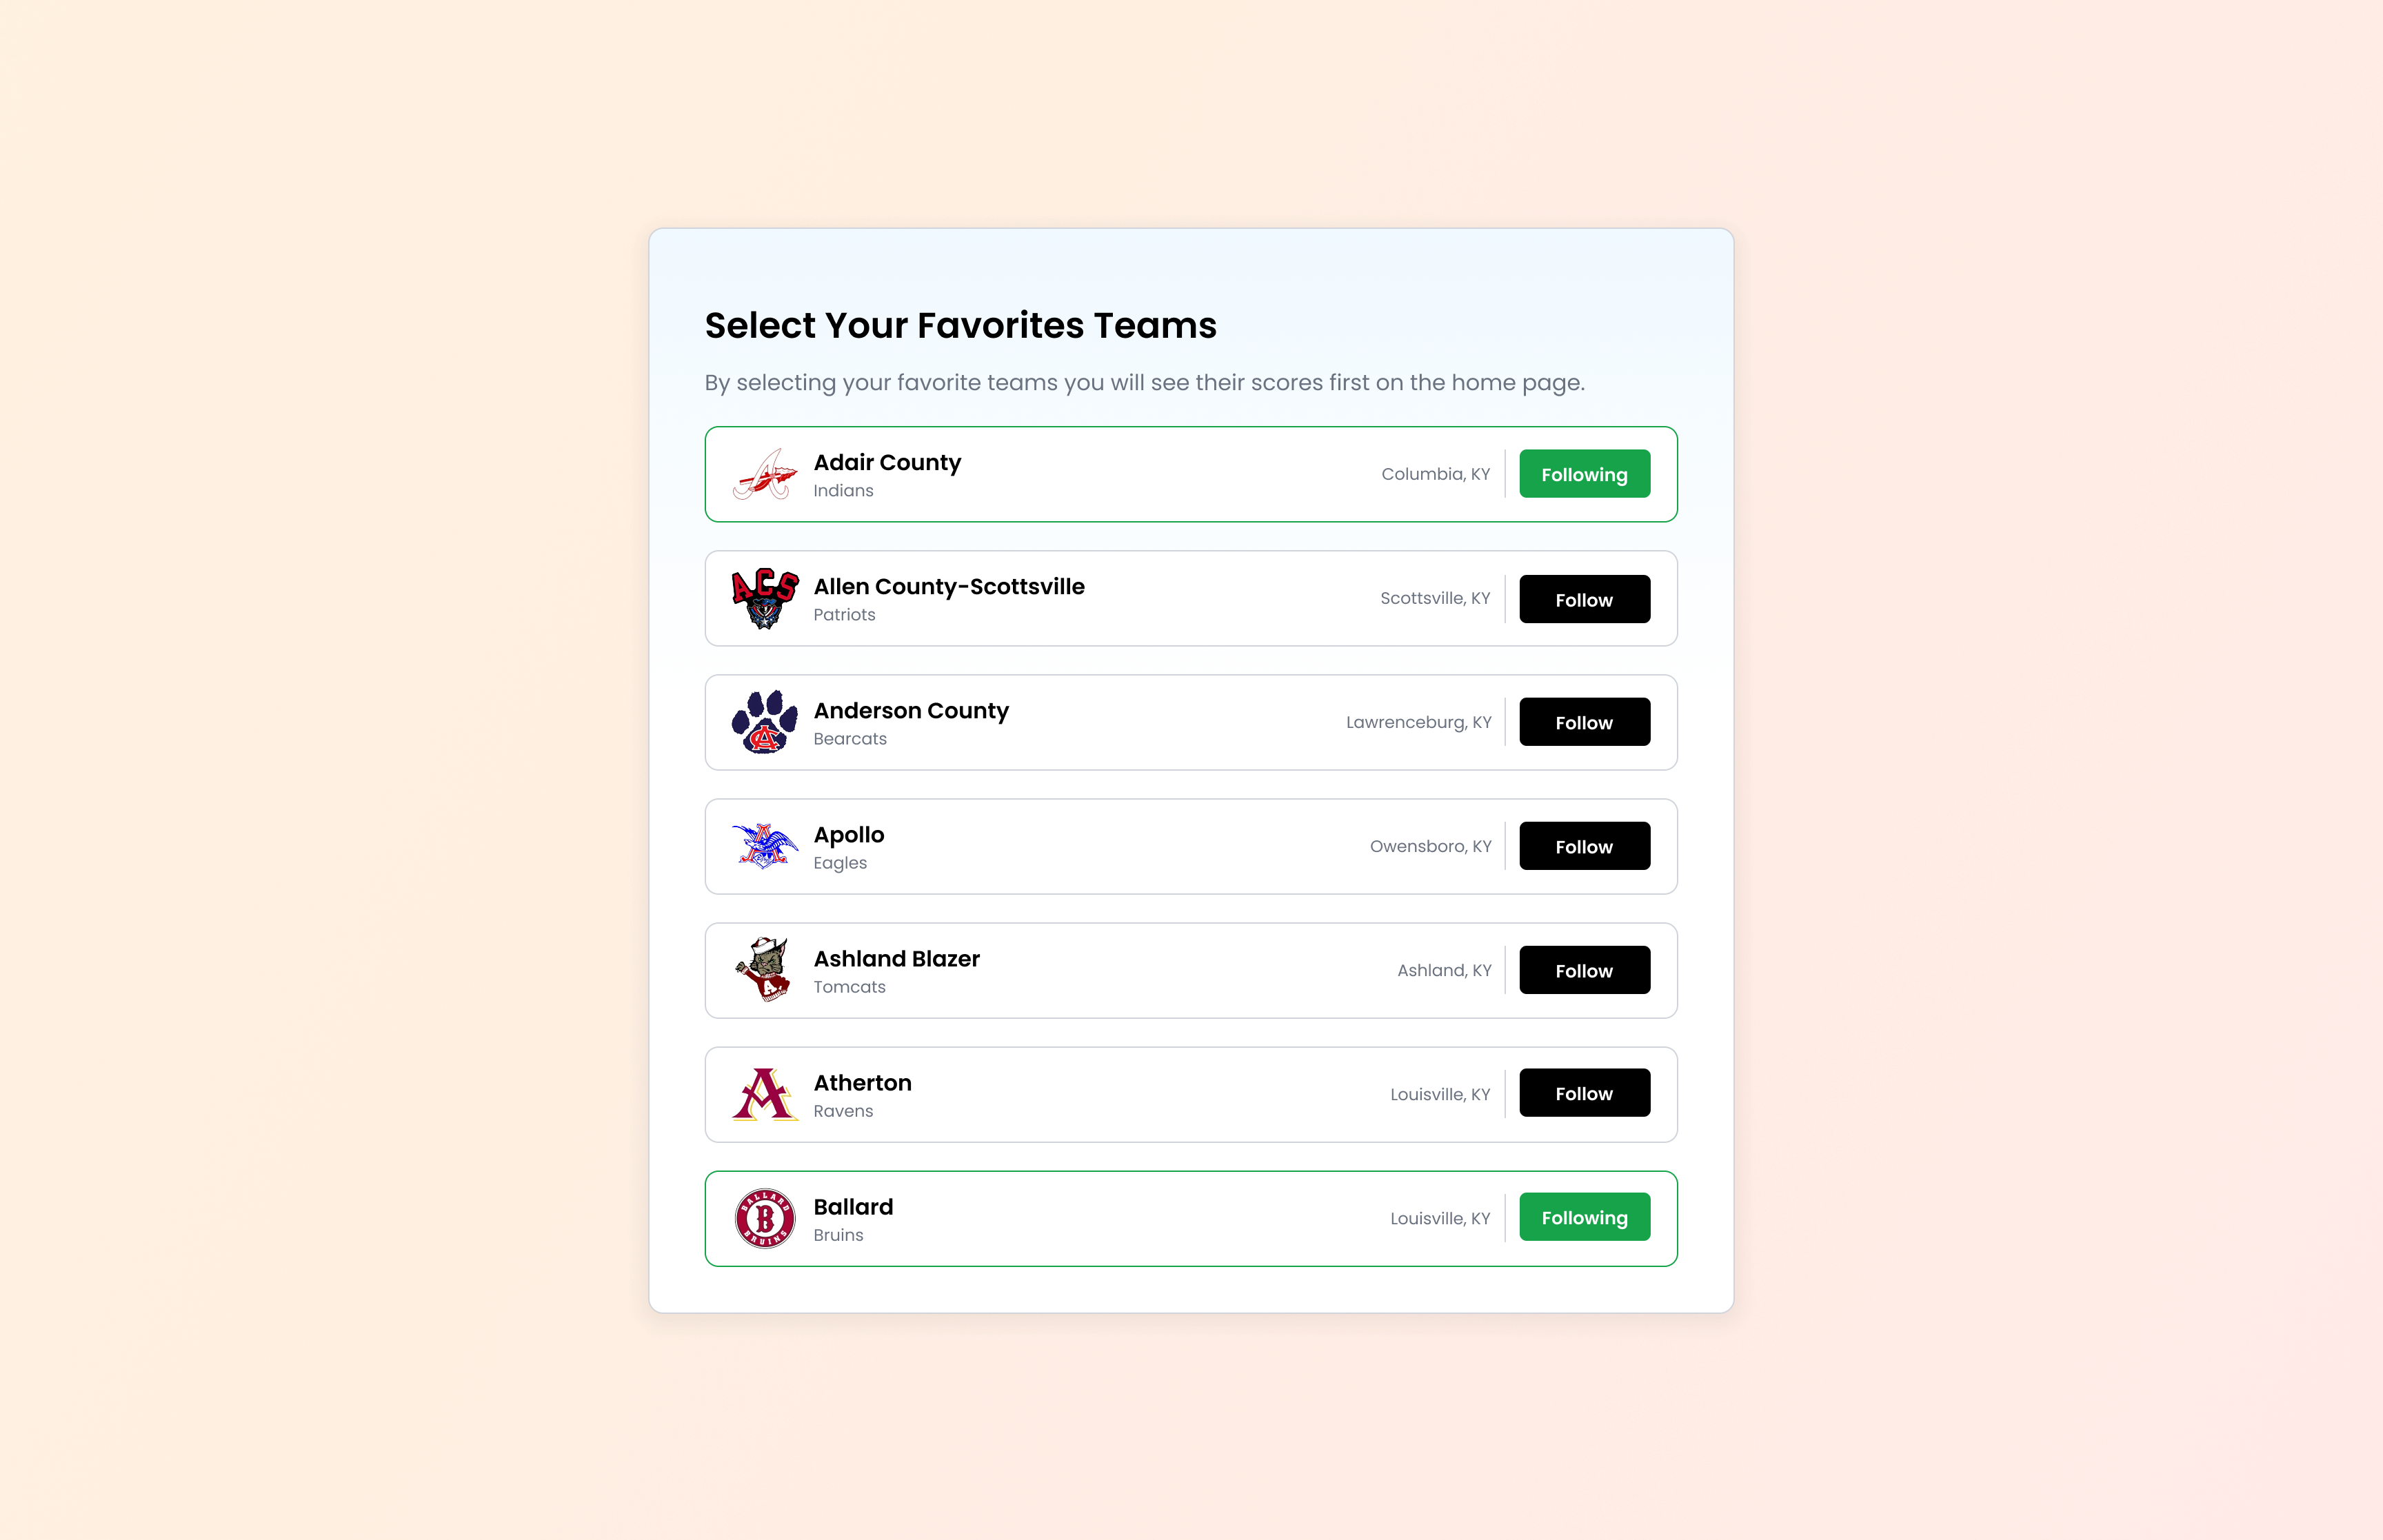Click the Anderson County paw print logo
The height and width of the screenshot is (1540, 2383).
(764, 722)
